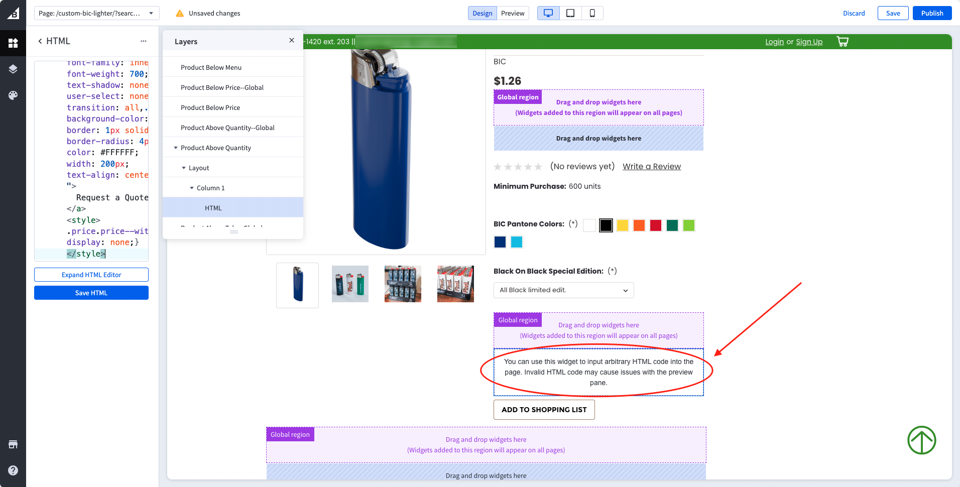Viewport: 960px width, 487px height.
Task: Click the green scroll-to-top arrow icon
Action: [922, 440]
